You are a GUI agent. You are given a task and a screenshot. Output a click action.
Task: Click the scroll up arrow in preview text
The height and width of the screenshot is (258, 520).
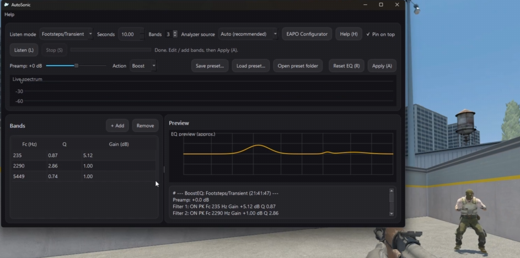[392, 191]
